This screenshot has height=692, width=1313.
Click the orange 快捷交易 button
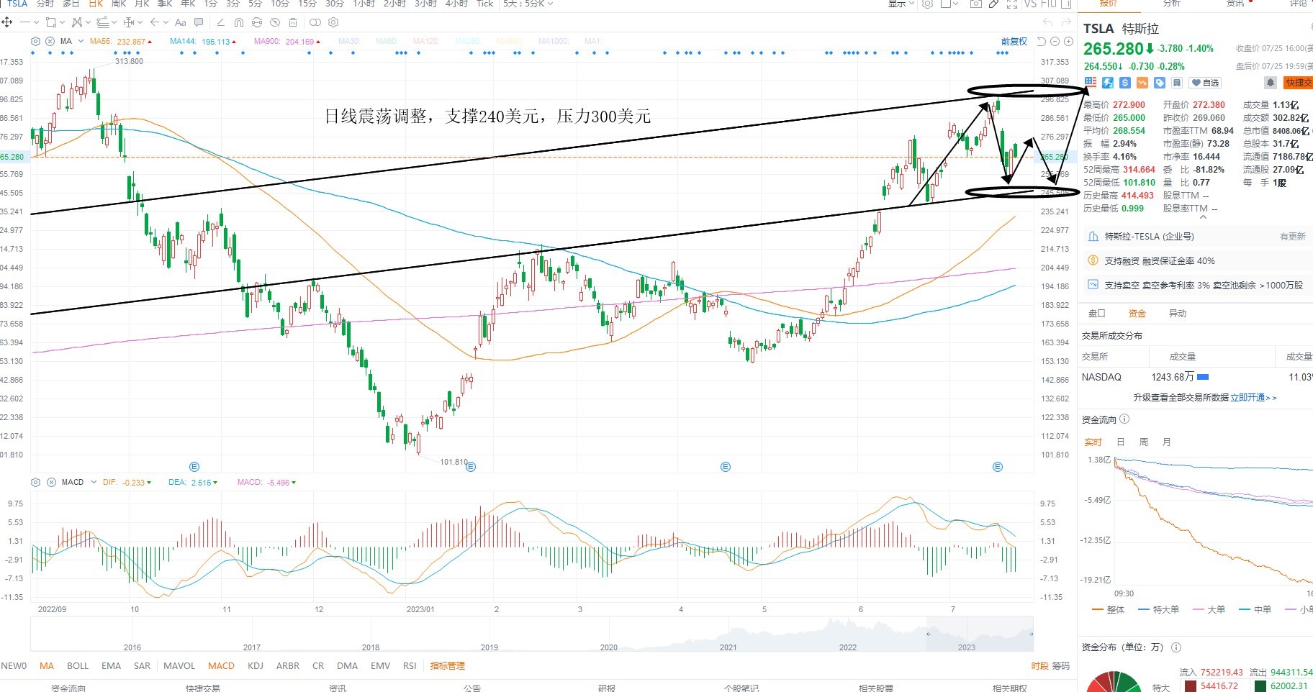pyautogui.click(x=1298, y=83)
